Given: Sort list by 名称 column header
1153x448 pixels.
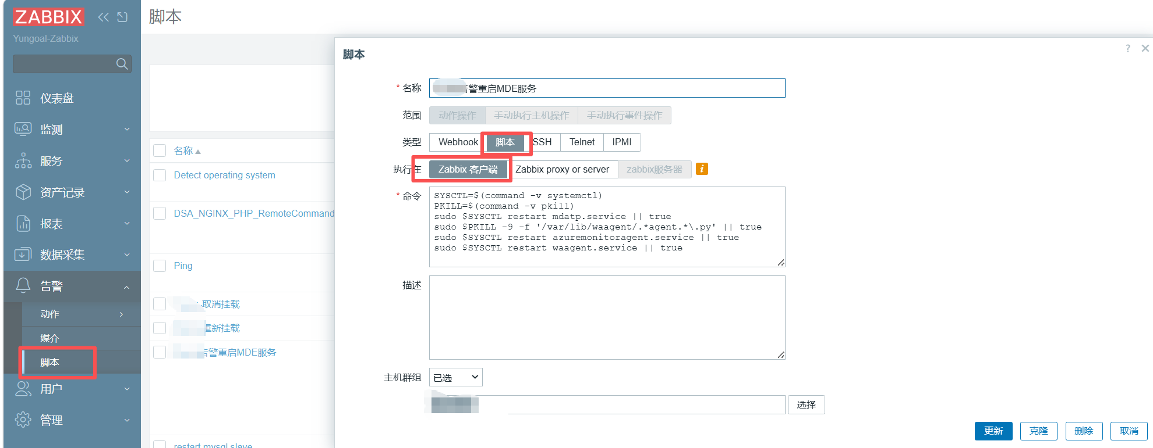Looking at the screenshot, I should coord(187,151).
